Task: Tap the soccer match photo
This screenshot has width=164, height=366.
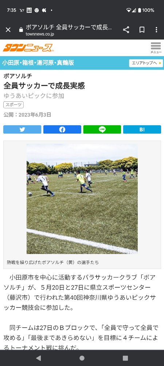Action: tap(82, 199)
